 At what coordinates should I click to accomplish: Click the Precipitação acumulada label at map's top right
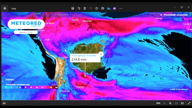click(x=176, y=15)
